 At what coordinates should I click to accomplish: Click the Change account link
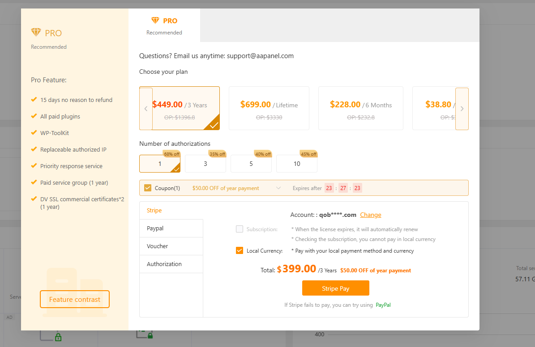click(371, 215)
